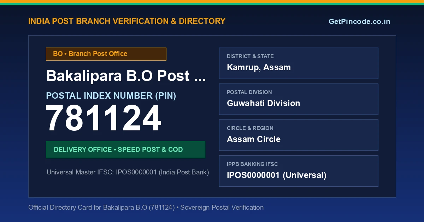Viewport: 424px width, 222px height.
Task: Open the Postal Division card
Action: (x=299, y=99)
